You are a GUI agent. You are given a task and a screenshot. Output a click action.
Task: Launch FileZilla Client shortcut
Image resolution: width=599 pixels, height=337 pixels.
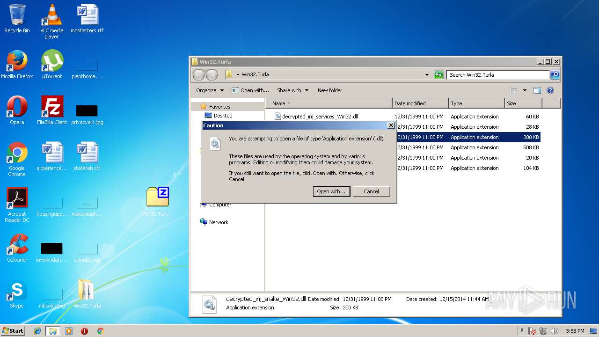(52, 110)
